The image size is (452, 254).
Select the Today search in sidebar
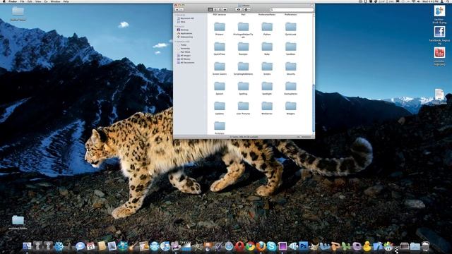pyautogui.click(x=182, y=45)
